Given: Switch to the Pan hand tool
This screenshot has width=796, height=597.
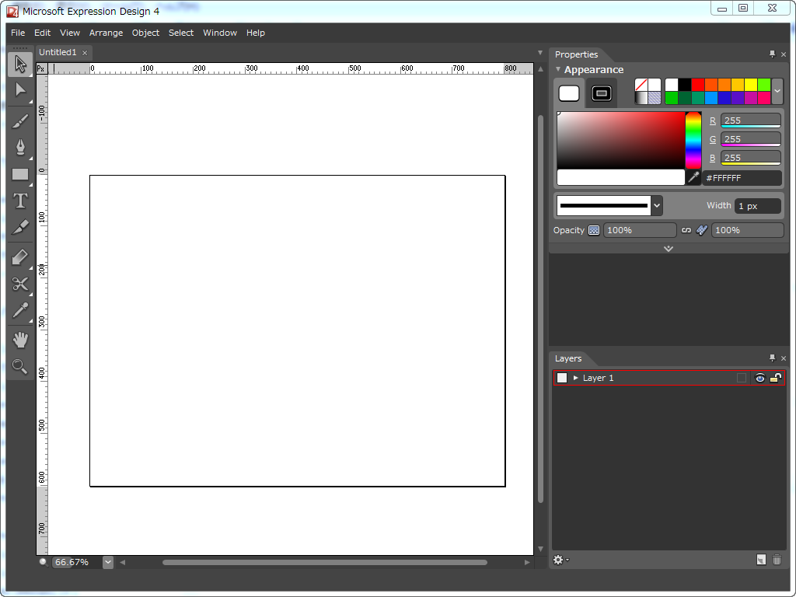Looking at the screenshot, I should (20, 339).
